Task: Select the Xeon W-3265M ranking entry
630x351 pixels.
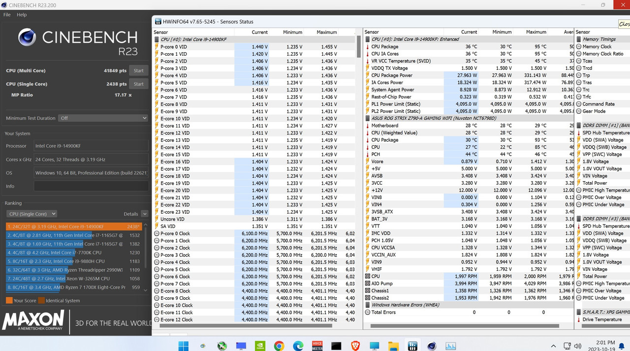Action: [74, 279]
